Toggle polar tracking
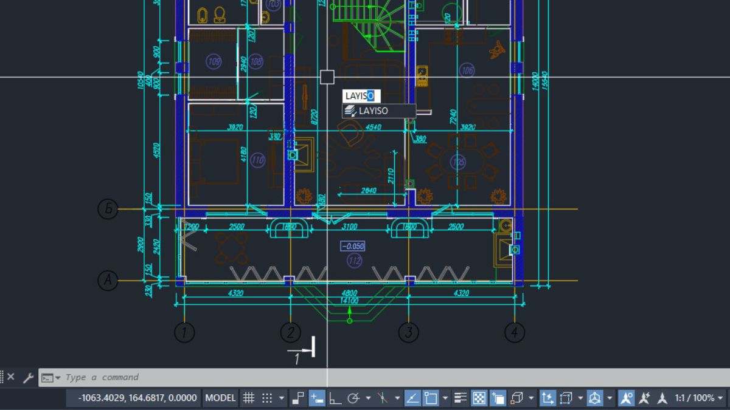This screenshot has width=730, height=410. [x=353, y=398]
